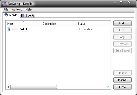This screenshot has width=137, height=95.
Task: Click the Host column sort arrow
Action: [23, 21]
